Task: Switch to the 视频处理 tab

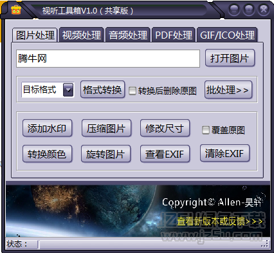Action: pyautogui.click(x=82, y=35)
